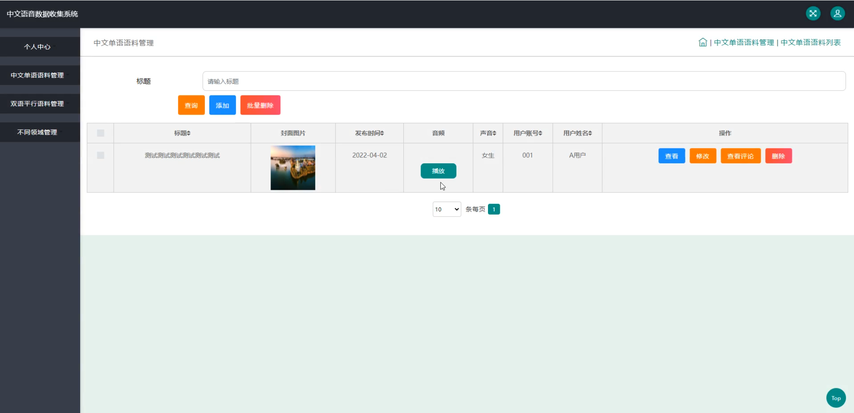Toggle fullscreen with the expand icon
The height and width of the screenshot is (413, 854).
click(813, 13)
